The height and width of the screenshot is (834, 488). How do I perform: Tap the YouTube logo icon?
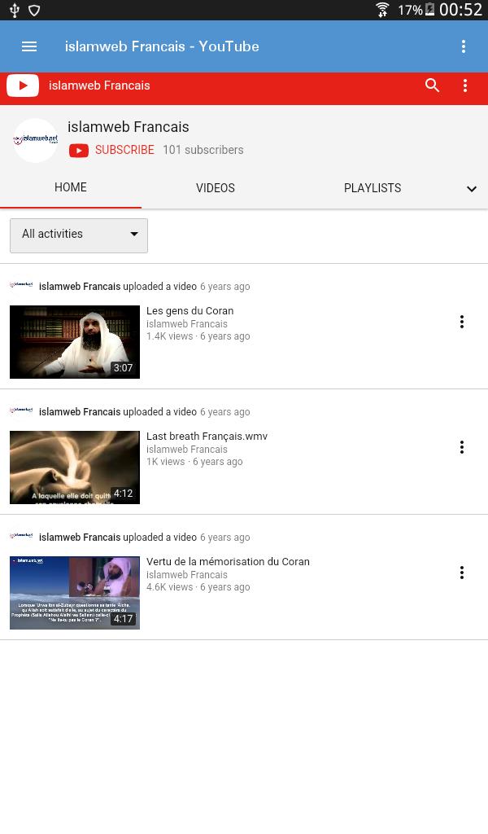coord(23,86)
